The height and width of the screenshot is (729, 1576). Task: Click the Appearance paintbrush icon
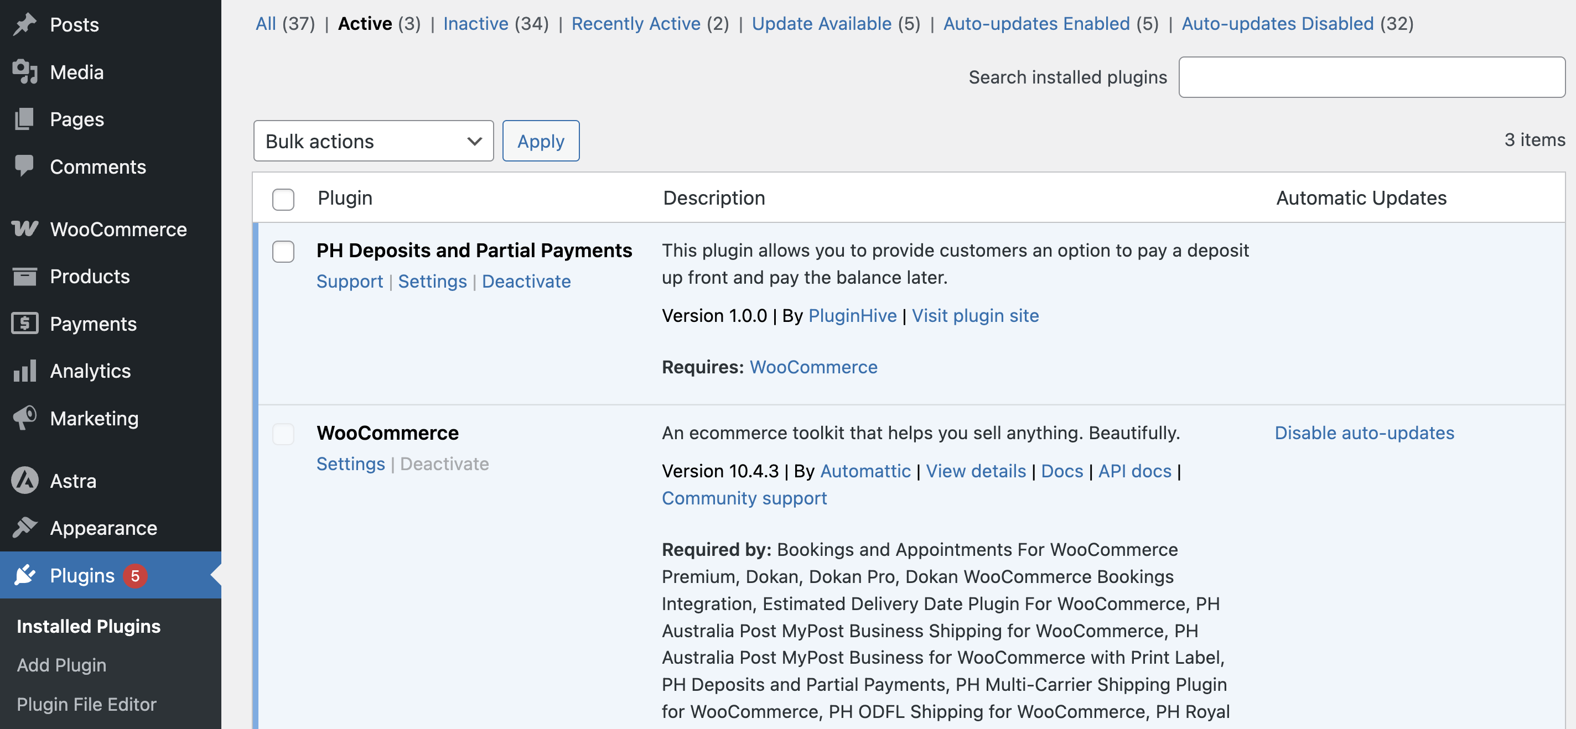pos(24,527)
